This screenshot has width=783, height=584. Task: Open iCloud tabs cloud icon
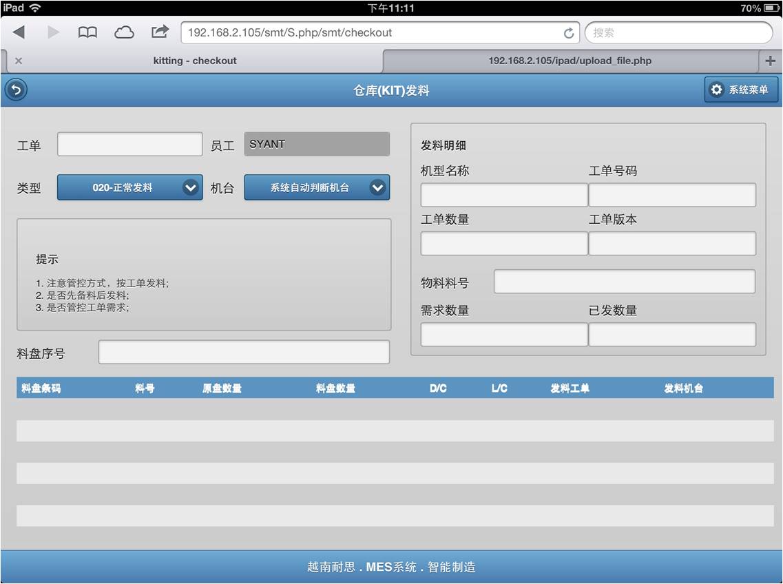click(x=124, y=32)
